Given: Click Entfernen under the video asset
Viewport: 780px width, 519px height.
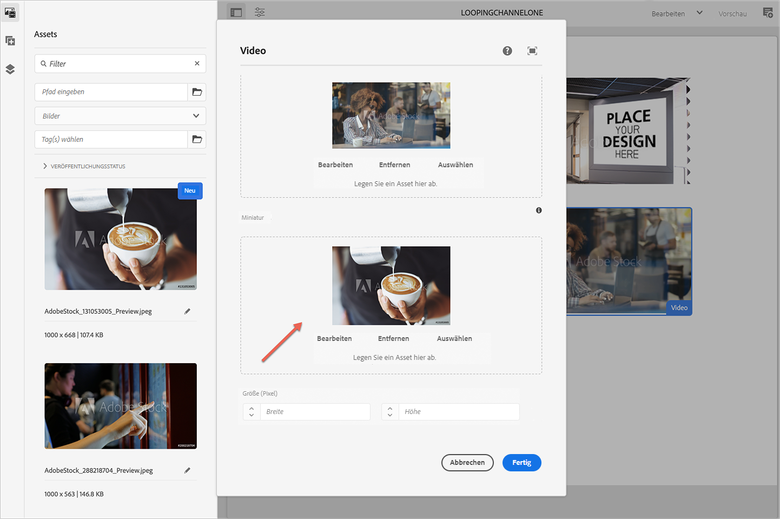Looking at the screenshot, I should (394, 165).
